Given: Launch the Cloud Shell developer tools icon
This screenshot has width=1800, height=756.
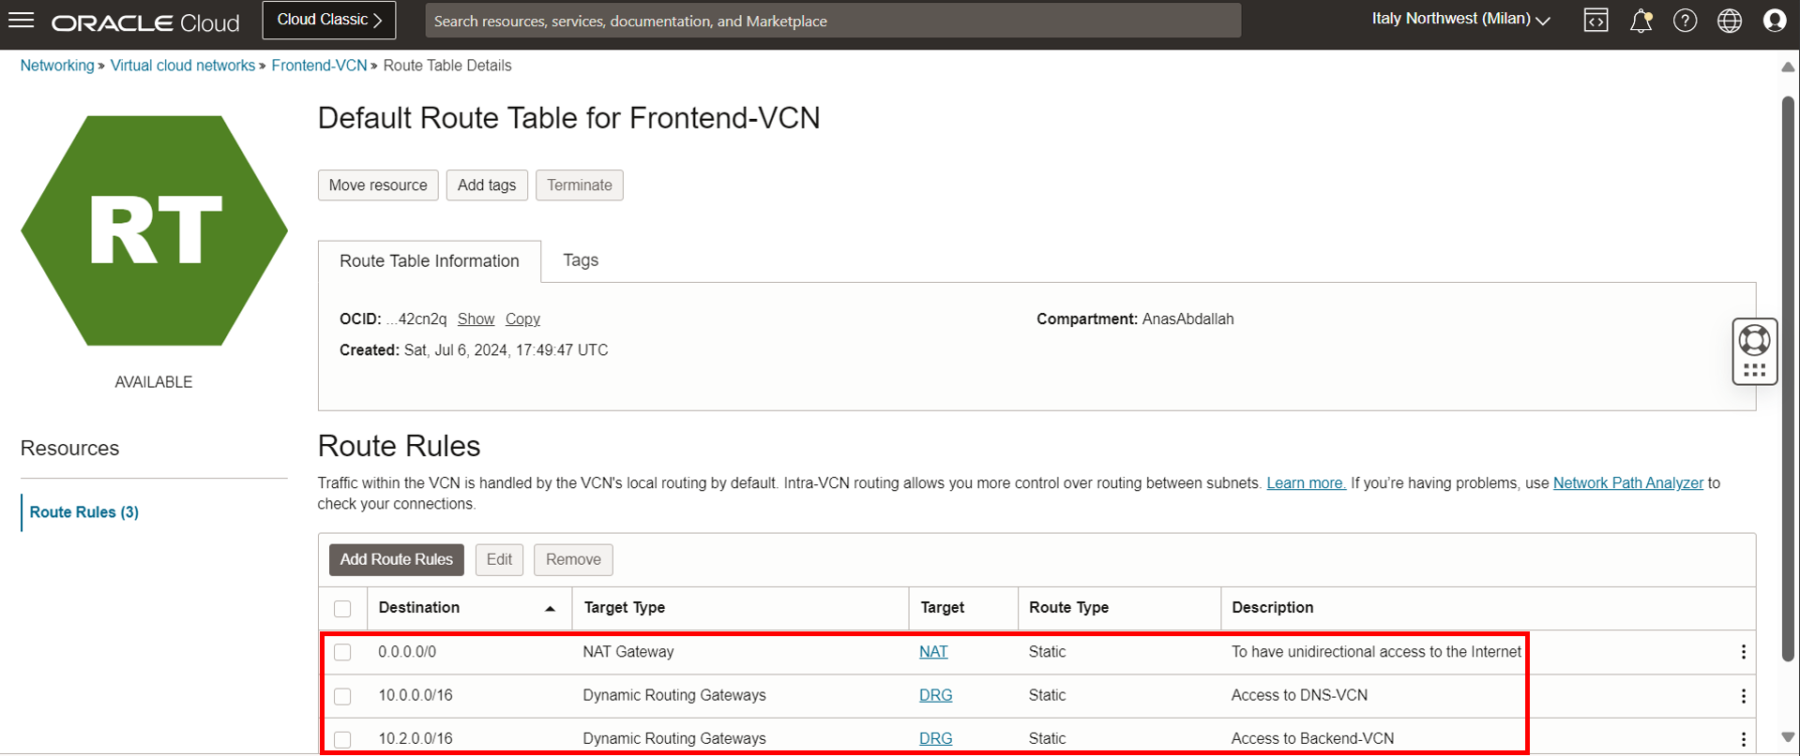Looking at the screenshot, I should coord(1596,21).
